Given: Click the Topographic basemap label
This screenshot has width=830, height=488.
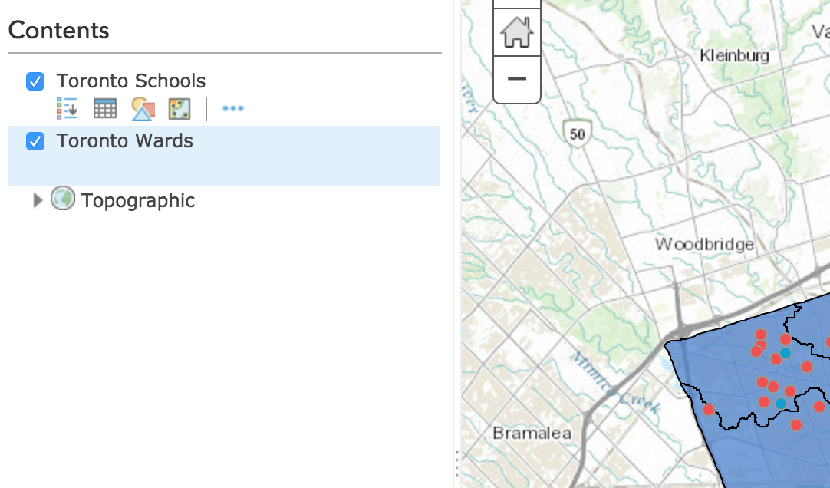Looking at the screenshot, I should pos(138,201).
